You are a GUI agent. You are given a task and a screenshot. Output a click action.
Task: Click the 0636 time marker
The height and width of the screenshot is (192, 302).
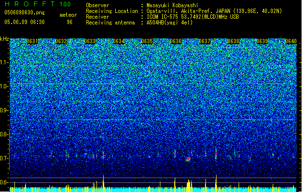coord(176,41)
